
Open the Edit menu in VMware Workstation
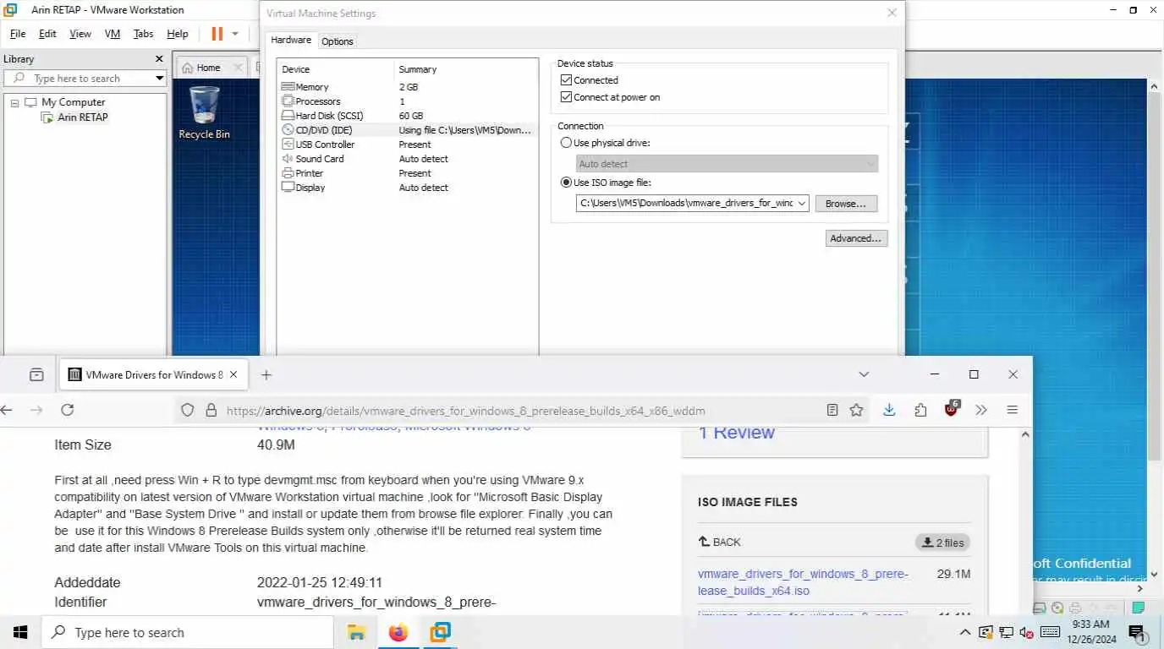pyautogui.click(x=47, y=34)
